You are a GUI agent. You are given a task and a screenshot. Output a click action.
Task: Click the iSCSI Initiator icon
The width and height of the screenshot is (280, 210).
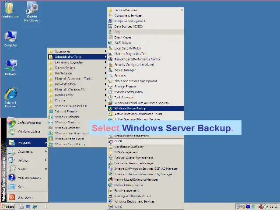(111, 43)
